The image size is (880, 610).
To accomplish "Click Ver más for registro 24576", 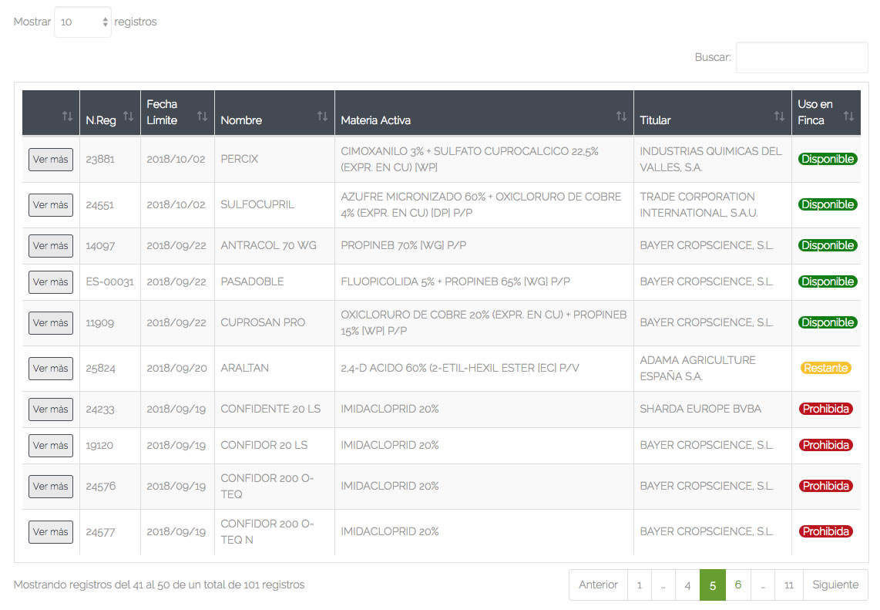I will (51, 487).
